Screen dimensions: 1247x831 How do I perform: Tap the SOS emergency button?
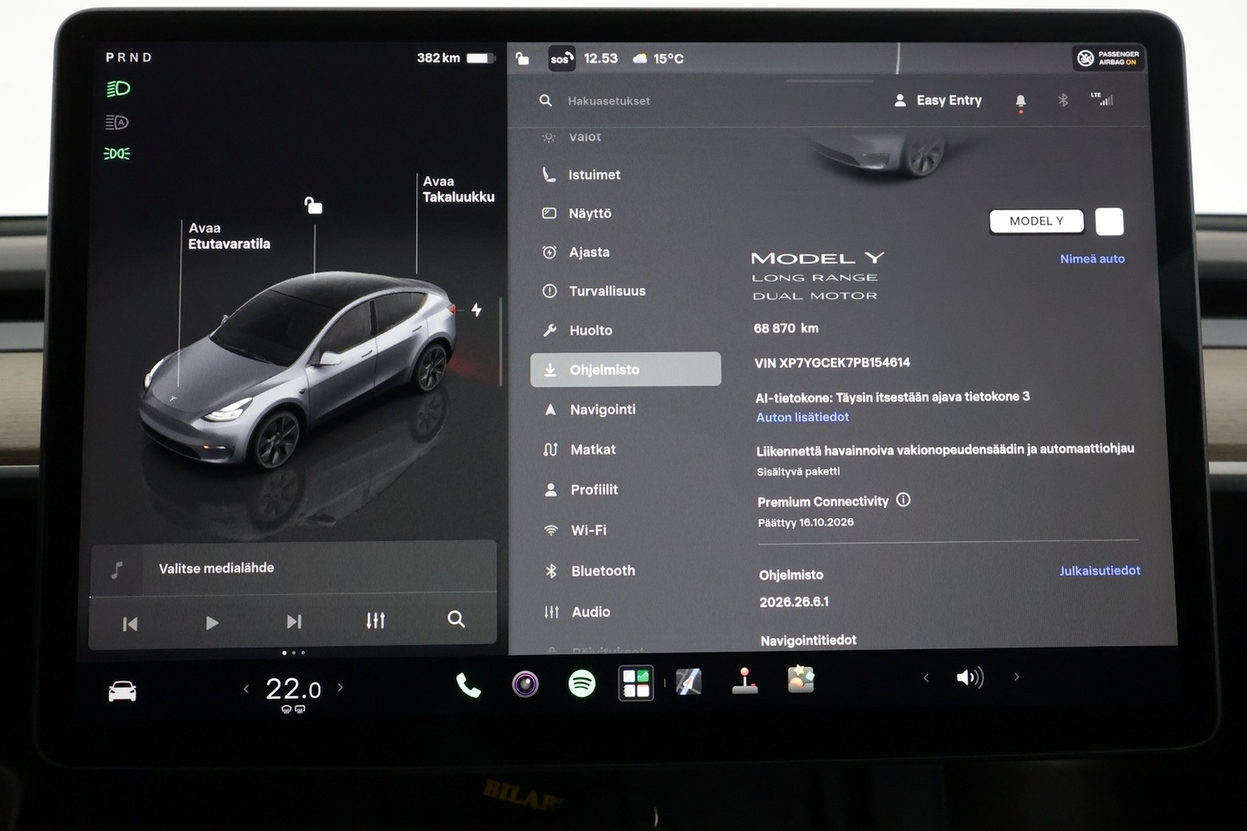(561, 59)
